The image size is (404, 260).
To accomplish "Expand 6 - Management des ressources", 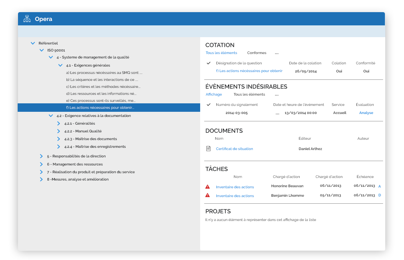I will pyautogui.click(x=41, y=164).
